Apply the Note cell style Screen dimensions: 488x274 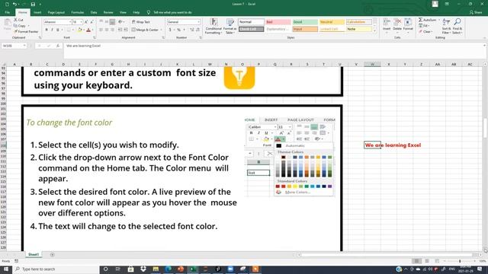click(x=359, y=29)
